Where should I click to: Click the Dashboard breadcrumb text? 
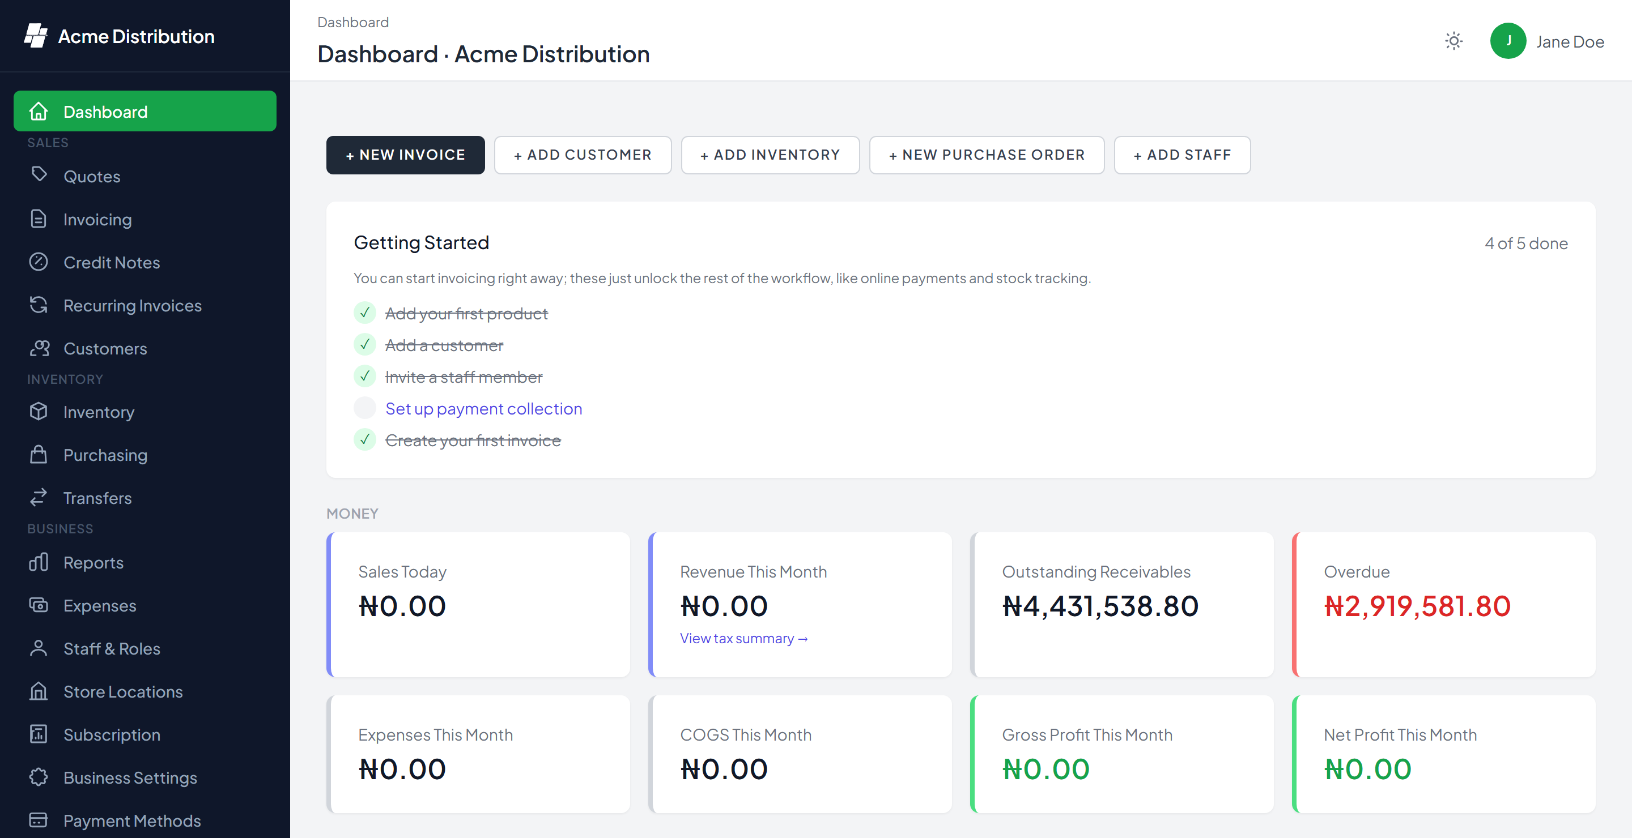point(353,22)
